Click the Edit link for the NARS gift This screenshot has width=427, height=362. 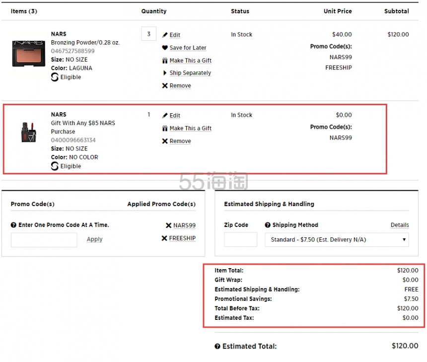pyautogui.click(x=175, y=116)
